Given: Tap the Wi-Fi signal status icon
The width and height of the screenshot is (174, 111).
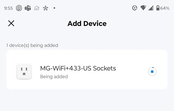Looking at the screenshot, I should (143, 8).
